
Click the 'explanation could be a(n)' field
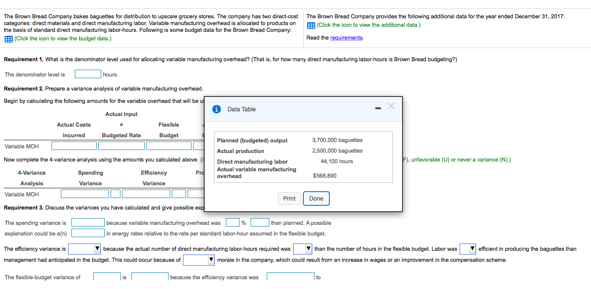pyautogui.click(x=88, y=233)
